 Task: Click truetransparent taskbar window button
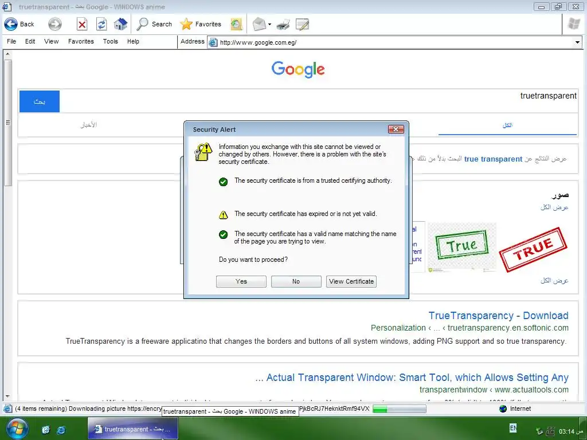[133, 429]
